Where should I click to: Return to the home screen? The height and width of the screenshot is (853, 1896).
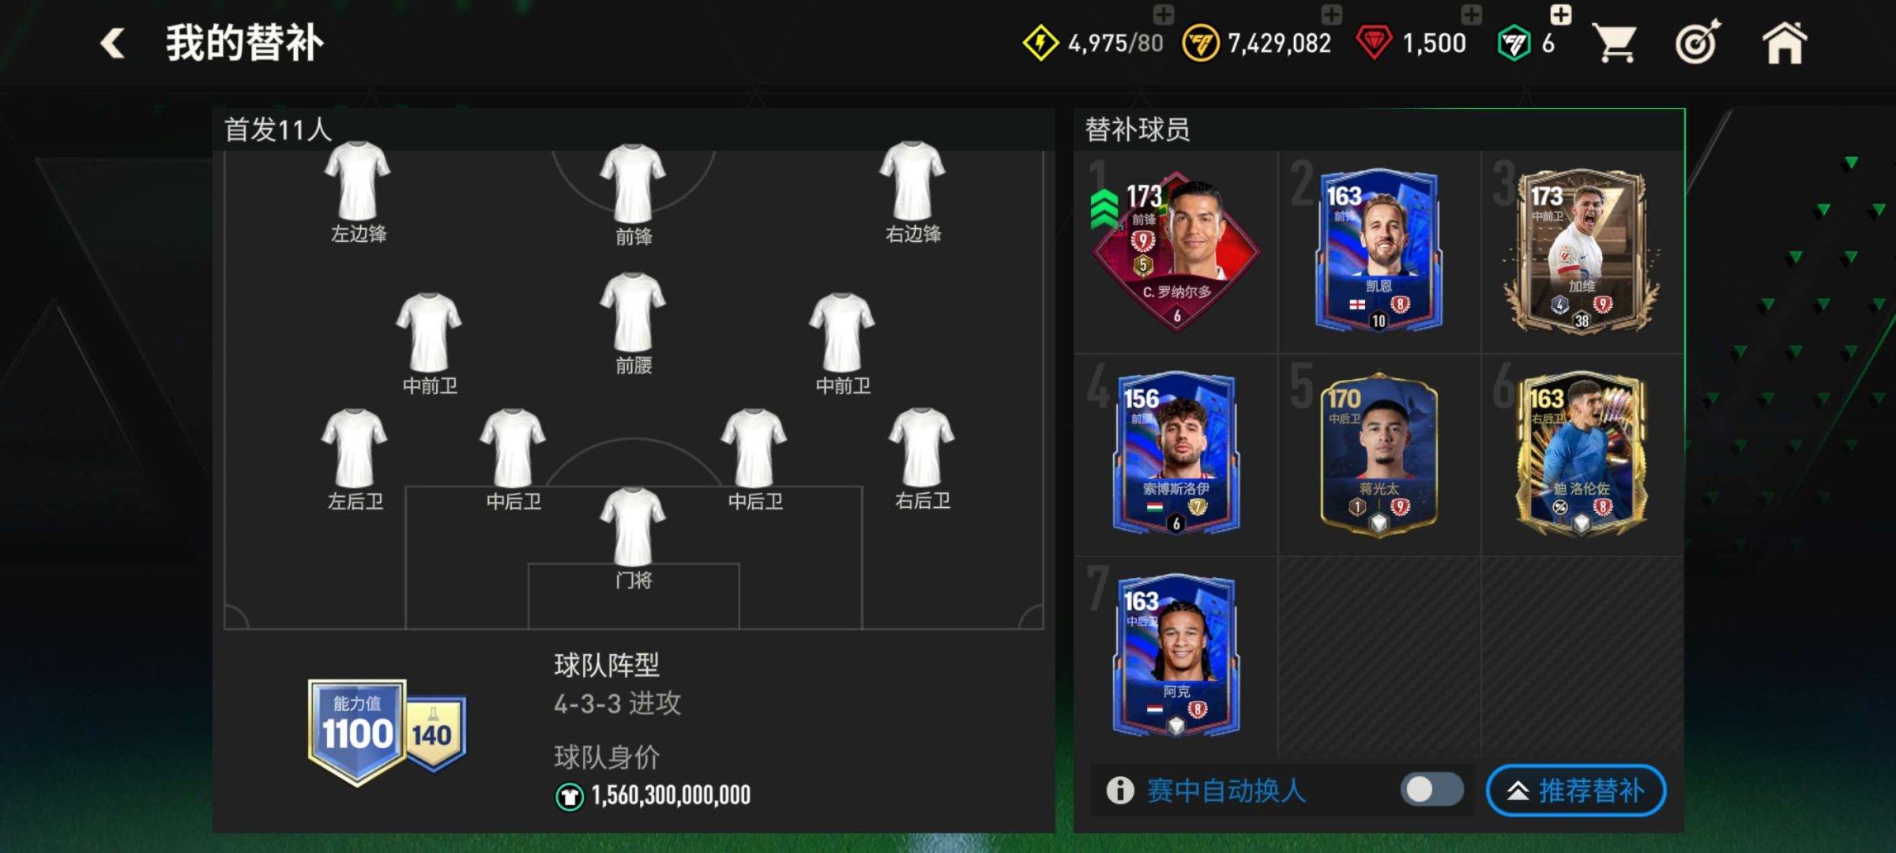tap(1785, 43)
